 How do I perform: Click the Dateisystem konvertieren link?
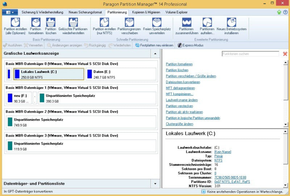tap(183, 82)
